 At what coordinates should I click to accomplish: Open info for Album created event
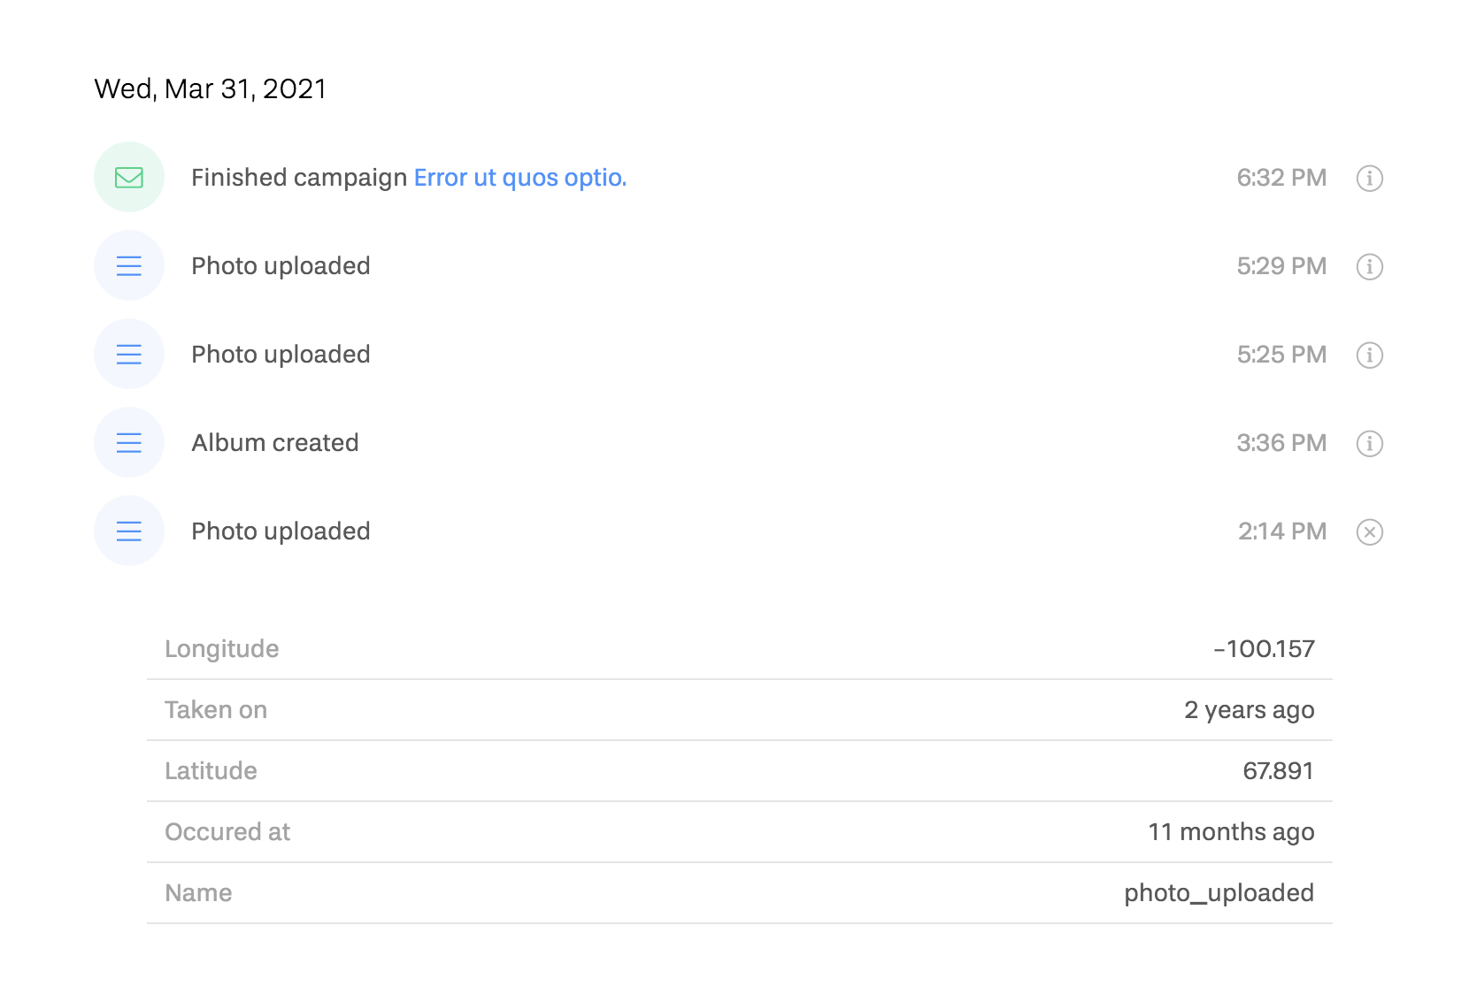(1369, 443)
